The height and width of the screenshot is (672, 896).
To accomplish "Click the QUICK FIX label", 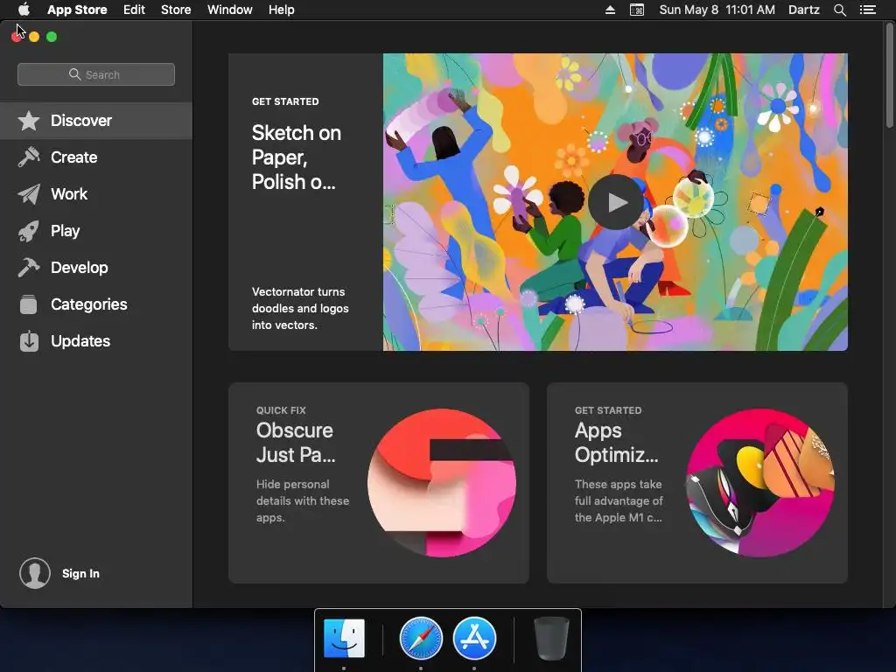I will [281, 410].
